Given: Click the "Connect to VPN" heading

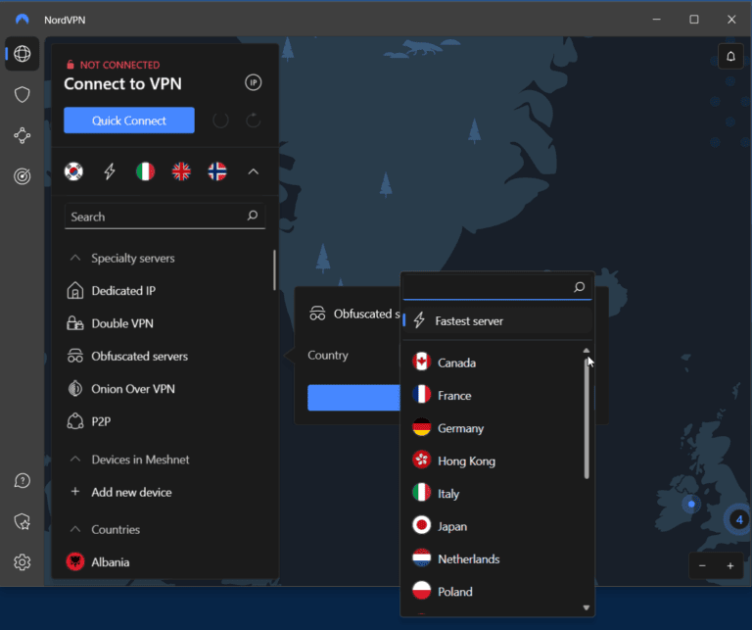Looking at the screenshot, I should point(122,83).
